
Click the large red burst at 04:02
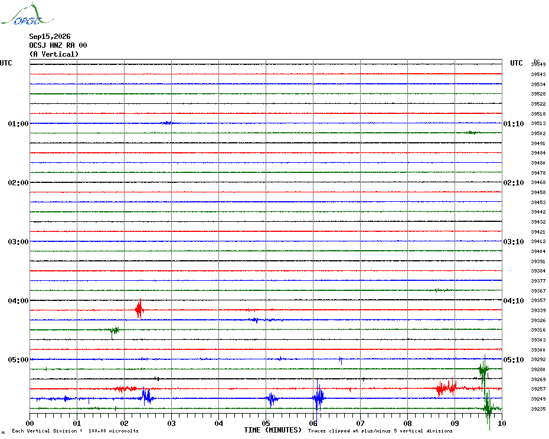pyautogui.click(x=139, y=309)
